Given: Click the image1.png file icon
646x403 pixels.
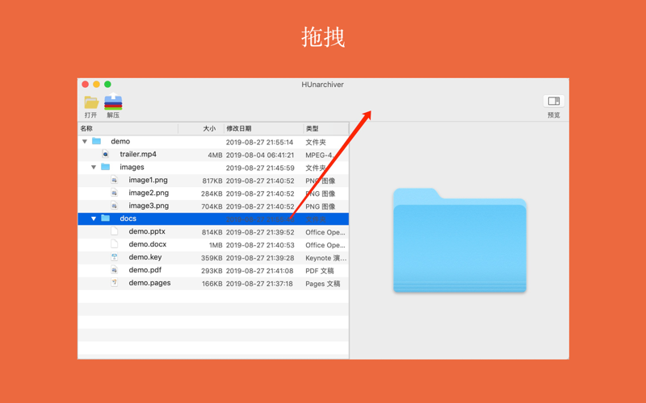Looking at the screenshot, I should coord(115,181).
